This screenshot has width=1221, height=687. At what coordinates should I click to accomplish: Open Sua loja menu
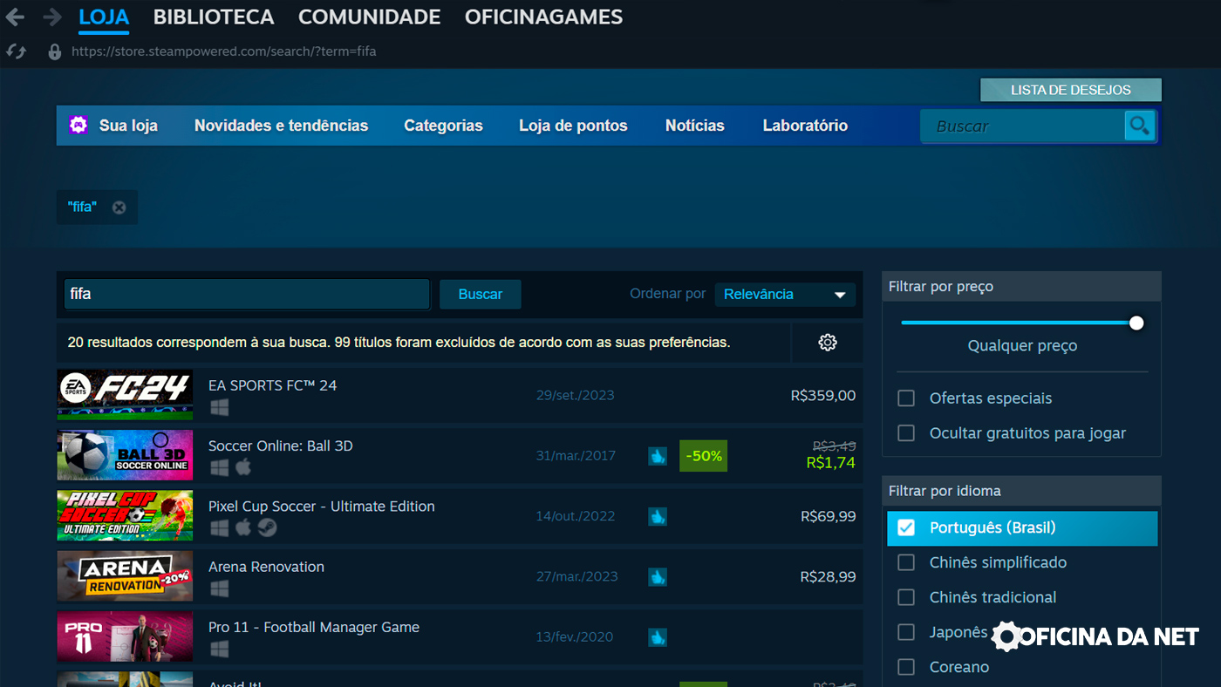[128, 126]
